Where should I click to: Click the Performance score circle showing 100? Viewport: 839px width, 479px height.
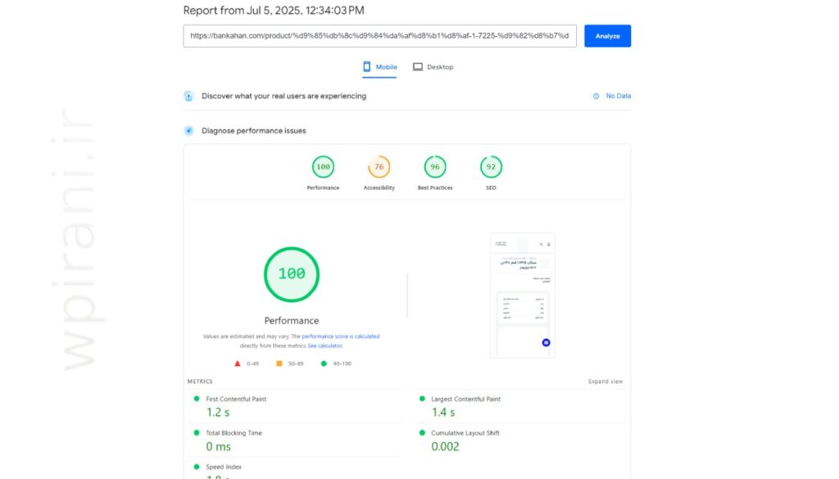pos(322,166)
